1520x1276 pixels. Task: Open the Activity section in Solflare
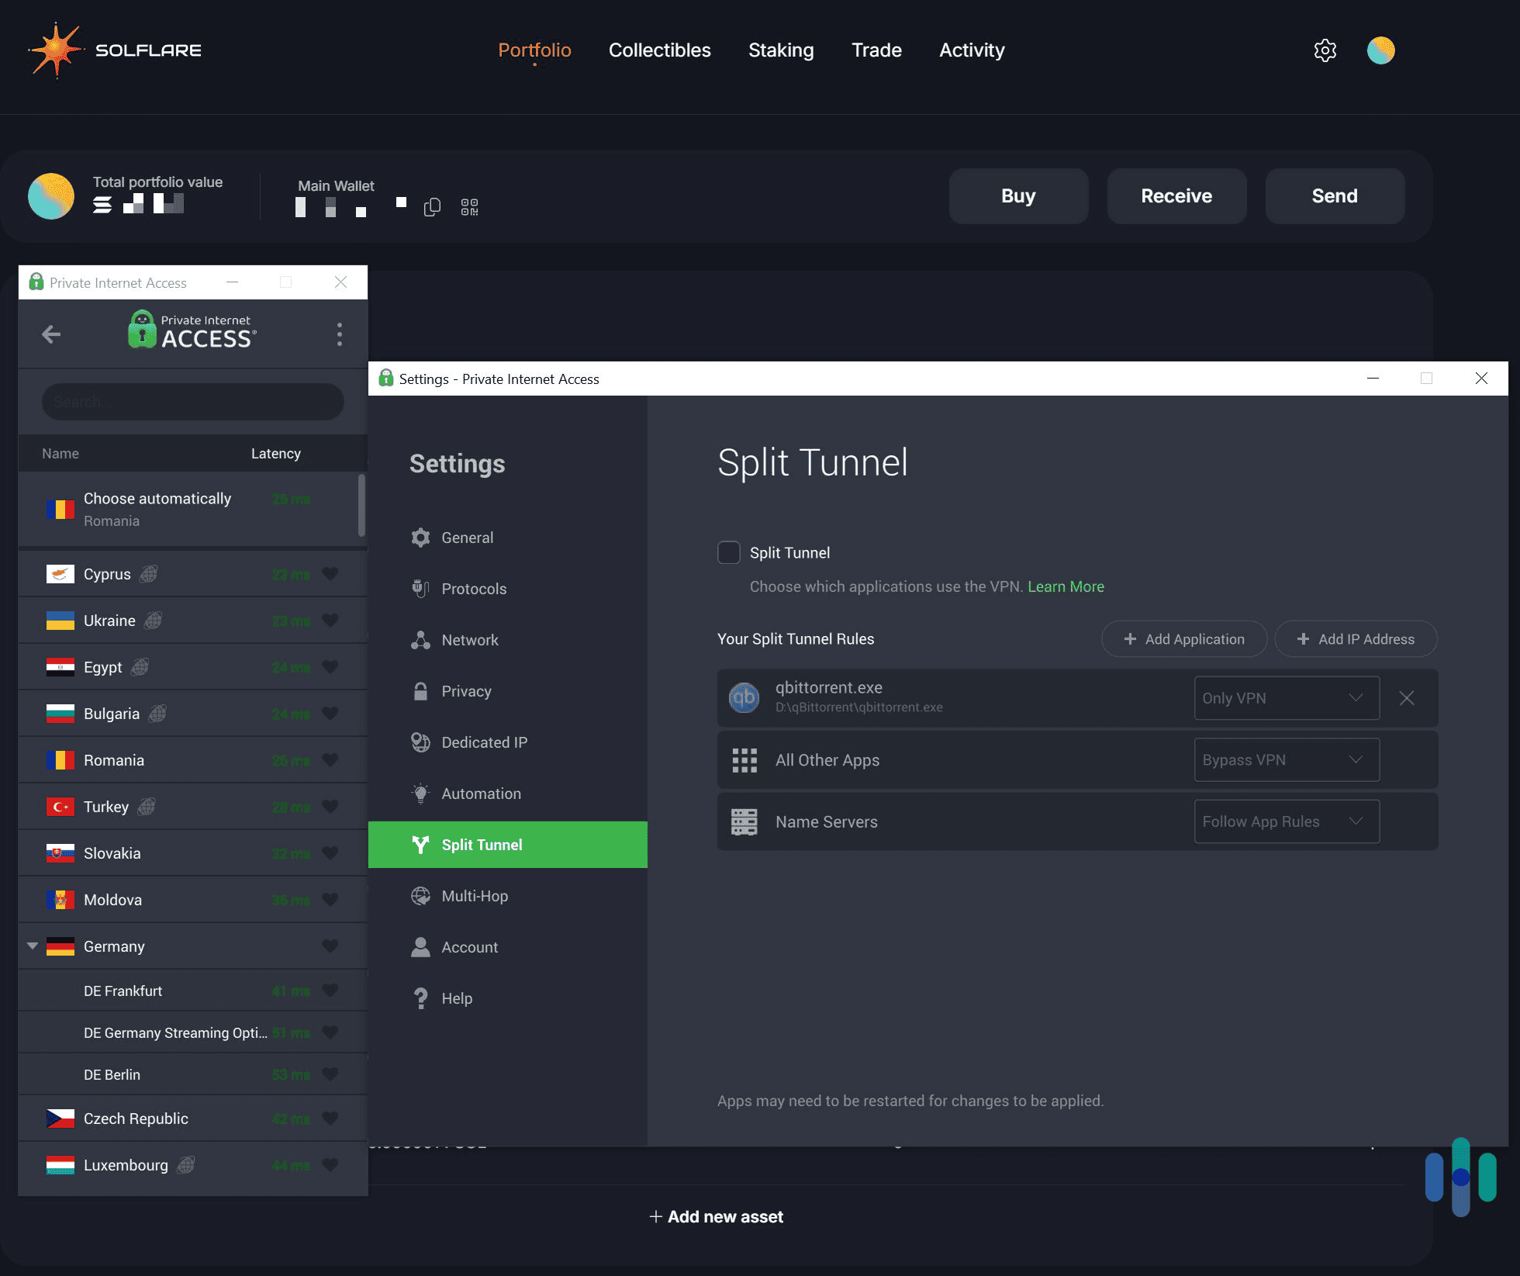972,50
